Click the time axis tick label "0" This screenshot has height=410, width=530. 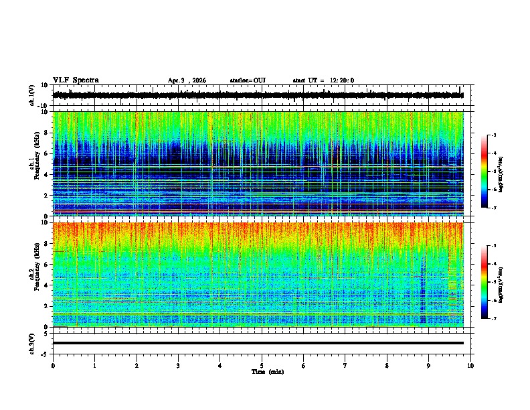click(53, 366)
